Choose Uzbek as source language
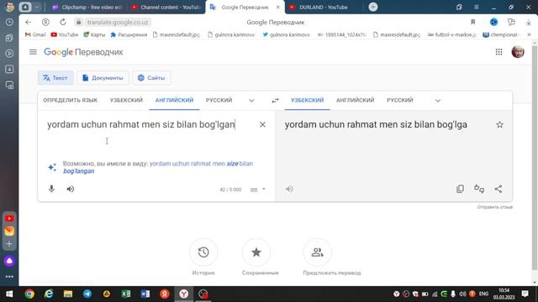538x302 pixels. 126,101
